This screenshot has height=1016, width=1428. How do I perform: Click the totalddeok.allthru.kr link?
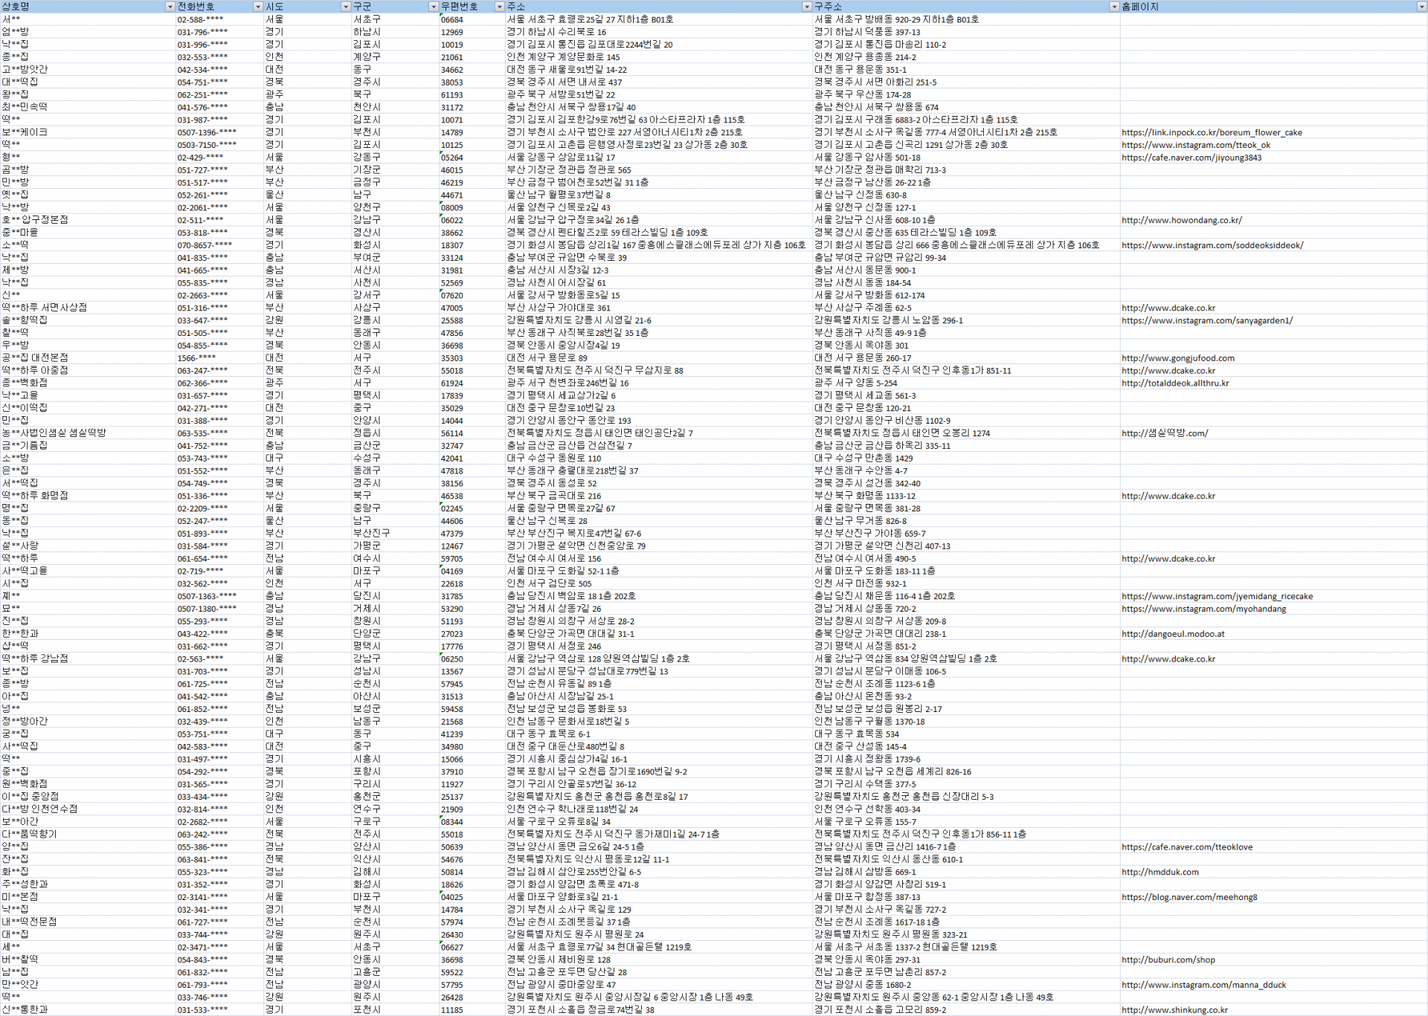(x=1175, y=384)
